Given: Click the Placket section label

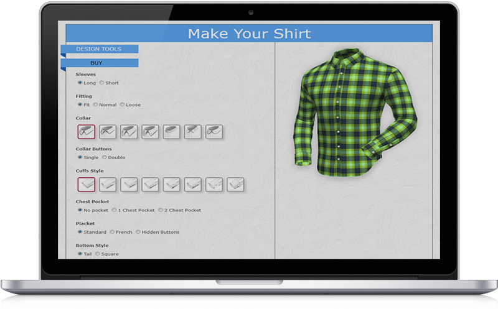Looking at the screenshot, I should (85, 223).
